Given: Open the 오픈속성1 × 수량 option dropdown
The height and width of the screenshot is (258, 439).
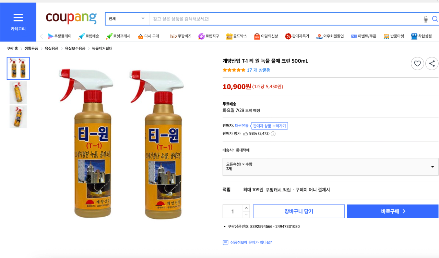Looking at the screenshot, I should (330, 167).
